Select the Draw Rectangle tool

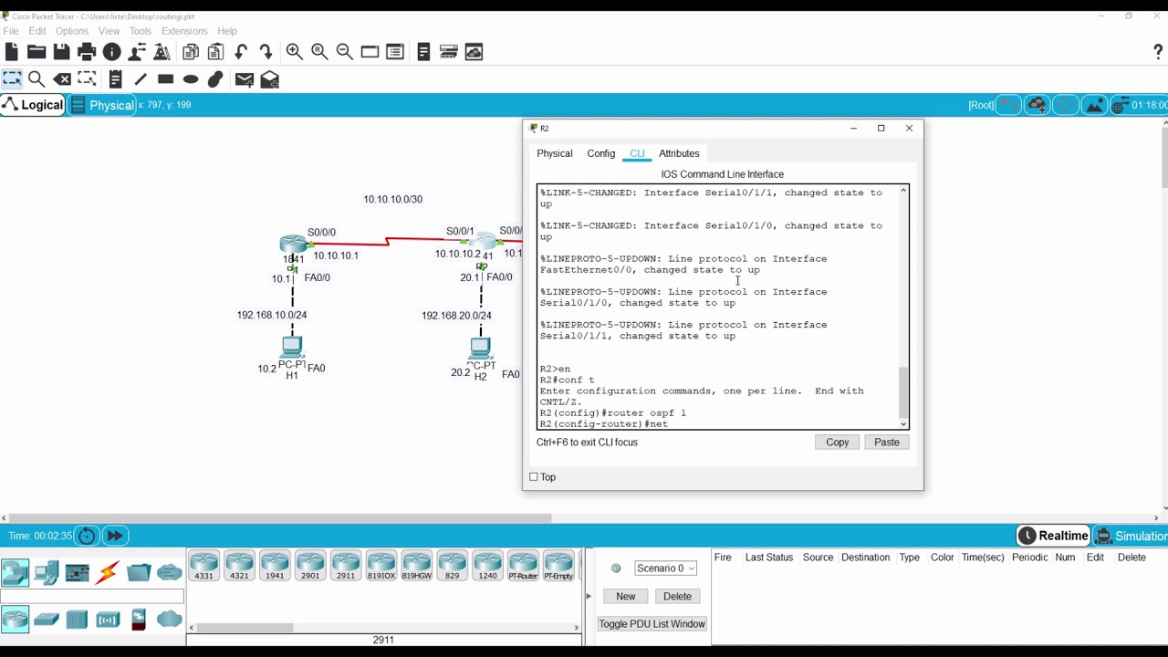[x=165, y=79]
